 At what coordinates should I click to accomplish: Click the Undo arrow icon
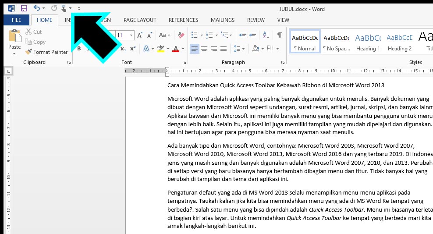[37, 8]
